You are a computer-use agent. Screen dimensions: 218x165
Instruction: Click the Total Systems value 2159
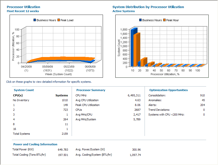(x=65, y=134)
